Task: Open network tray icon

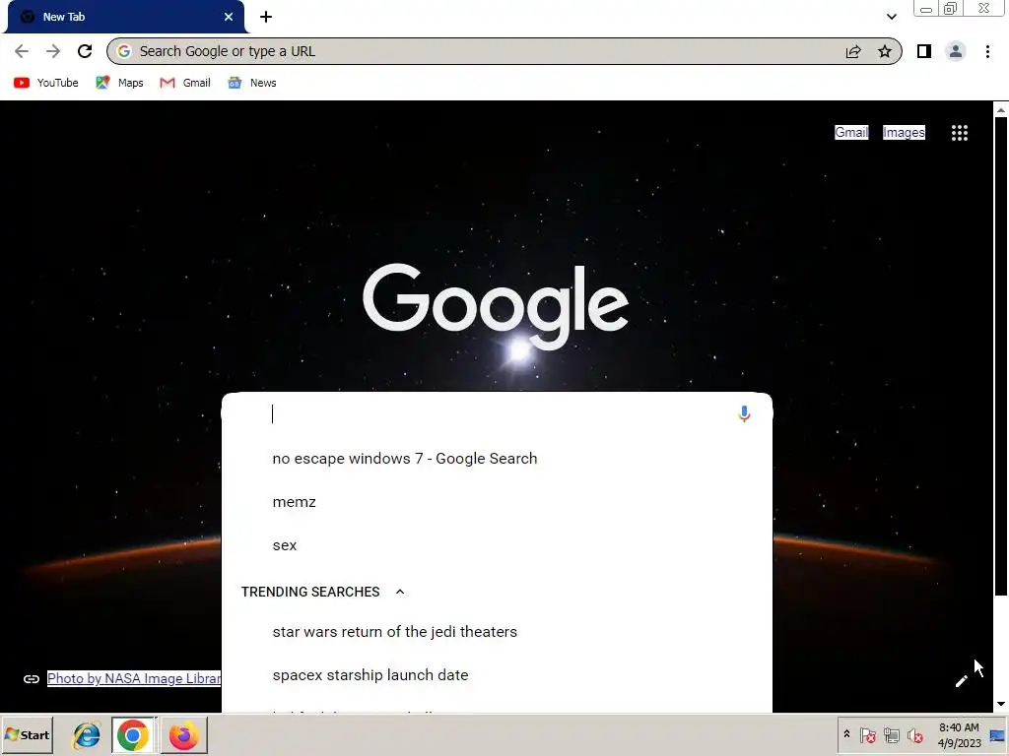Action: point(891,734)
